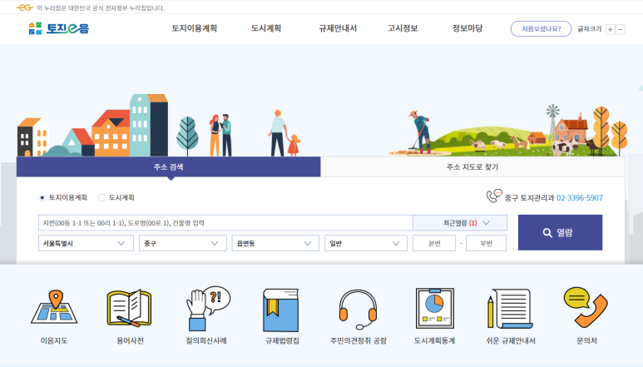The width and height of the screenshot is (643, 367).
Task: Click the address input field
Action: click(225, 223)
